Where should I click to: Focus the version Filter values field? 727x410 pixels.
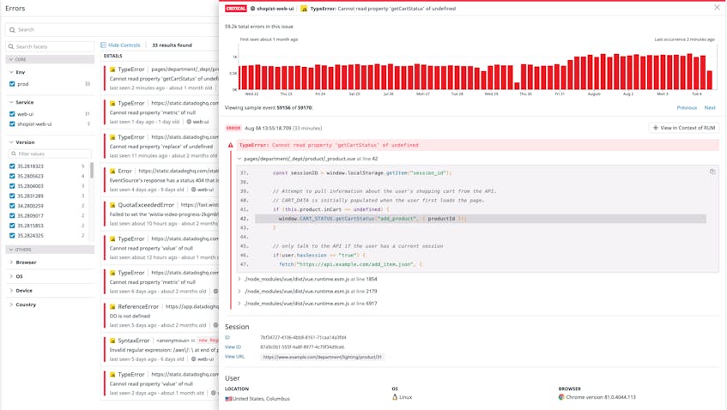50,154
